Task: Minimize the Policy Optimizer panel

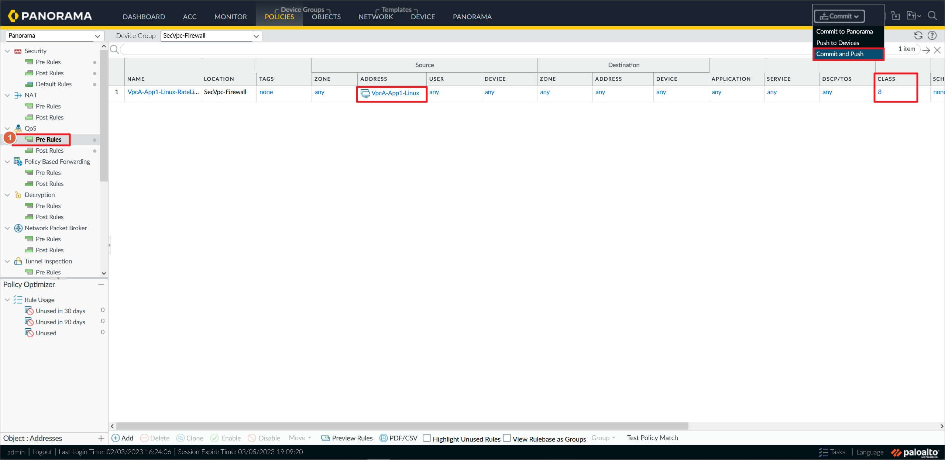Action: (x=101, y=284)
